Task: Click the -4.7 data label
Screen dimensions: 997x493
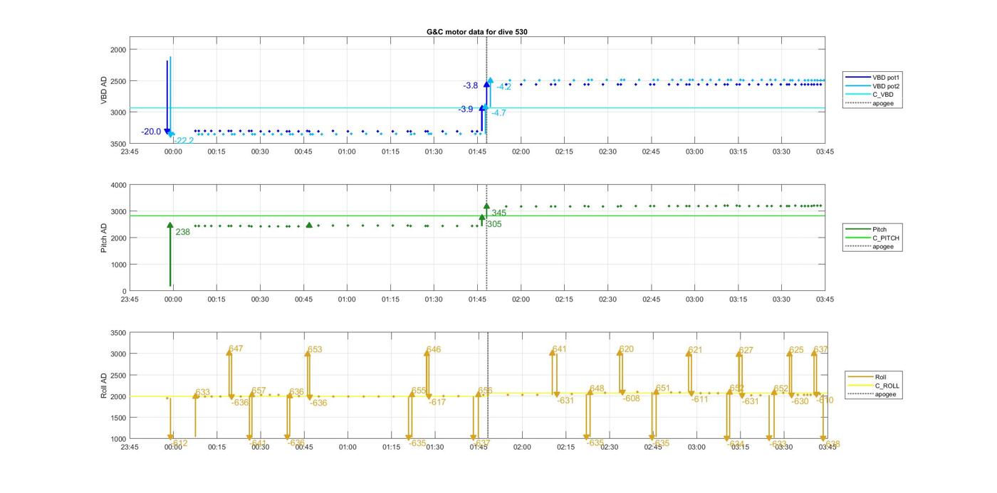Action: (499, 112)
